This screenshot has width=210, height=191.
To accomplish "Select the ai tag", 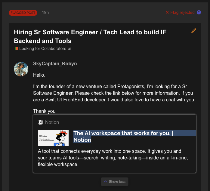I will (69, 48).
